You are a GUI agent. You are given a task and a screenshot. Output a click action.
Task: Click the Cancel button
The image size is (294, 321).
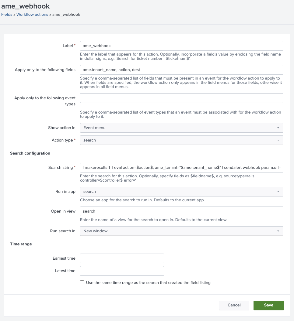[234, 305]
